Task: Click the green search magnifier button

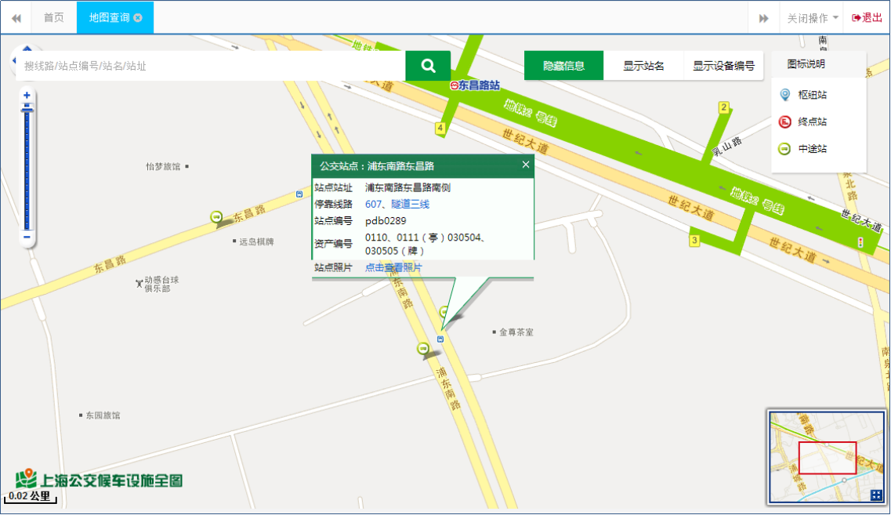Action: 428,66
